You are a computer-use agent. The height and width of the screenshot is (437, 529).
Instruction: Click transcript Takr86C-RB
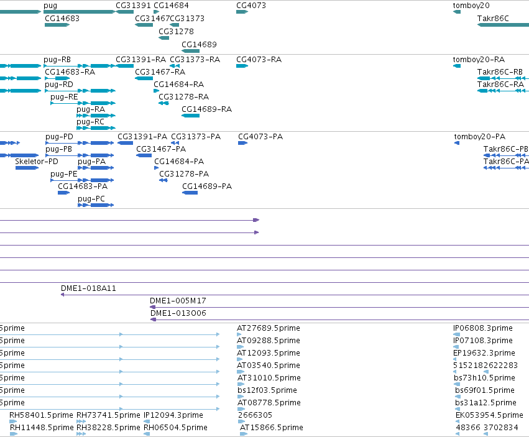tap(500, 72)
